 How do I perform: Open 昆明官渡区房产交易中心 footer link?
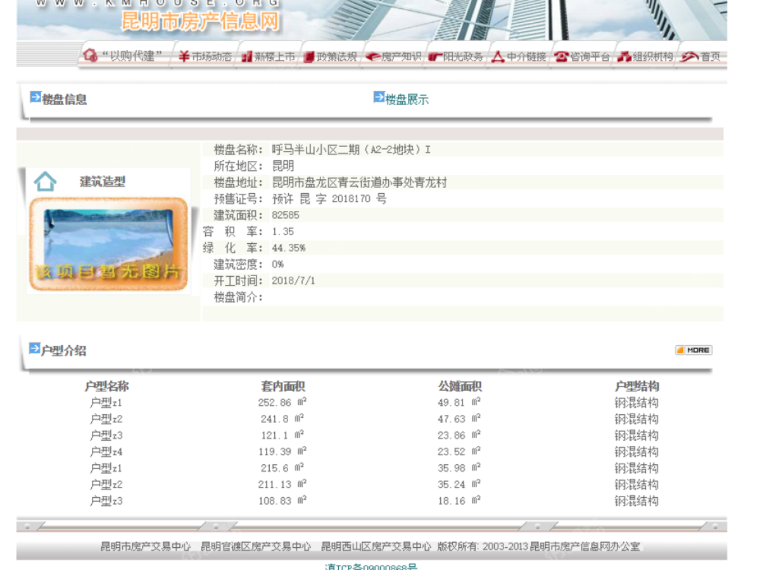(256, 546)
